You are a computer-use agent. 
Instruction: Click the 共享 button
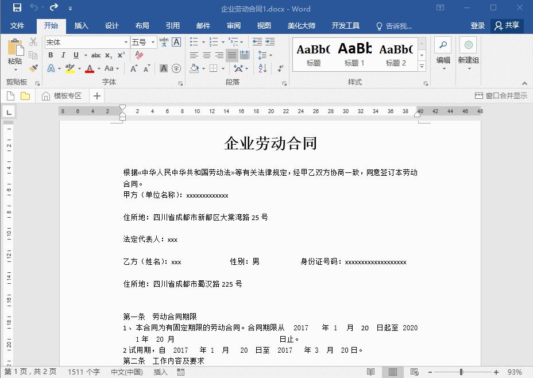(x=507, y=26)
